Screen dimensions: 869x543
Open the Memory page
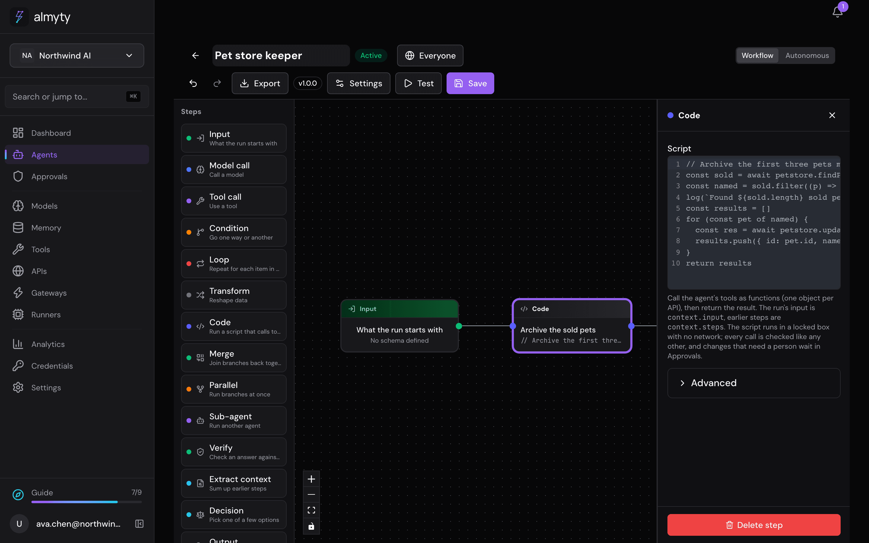[x=77, y=227]
